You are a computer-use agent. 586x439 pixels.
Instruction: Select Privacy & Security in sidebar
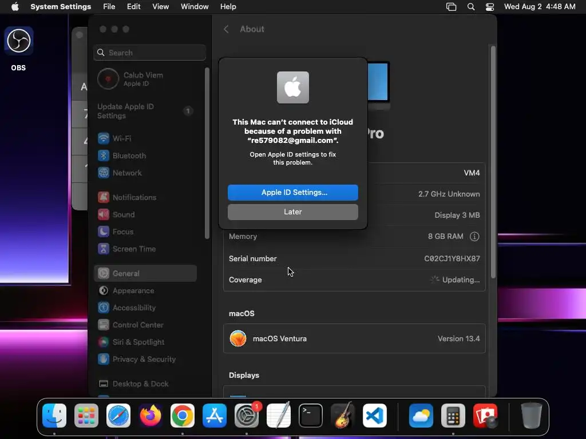(146, 359)
